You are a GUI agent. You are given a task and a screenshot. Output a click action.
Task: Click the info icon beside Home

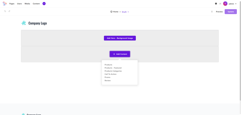click(x=111, y=12)
